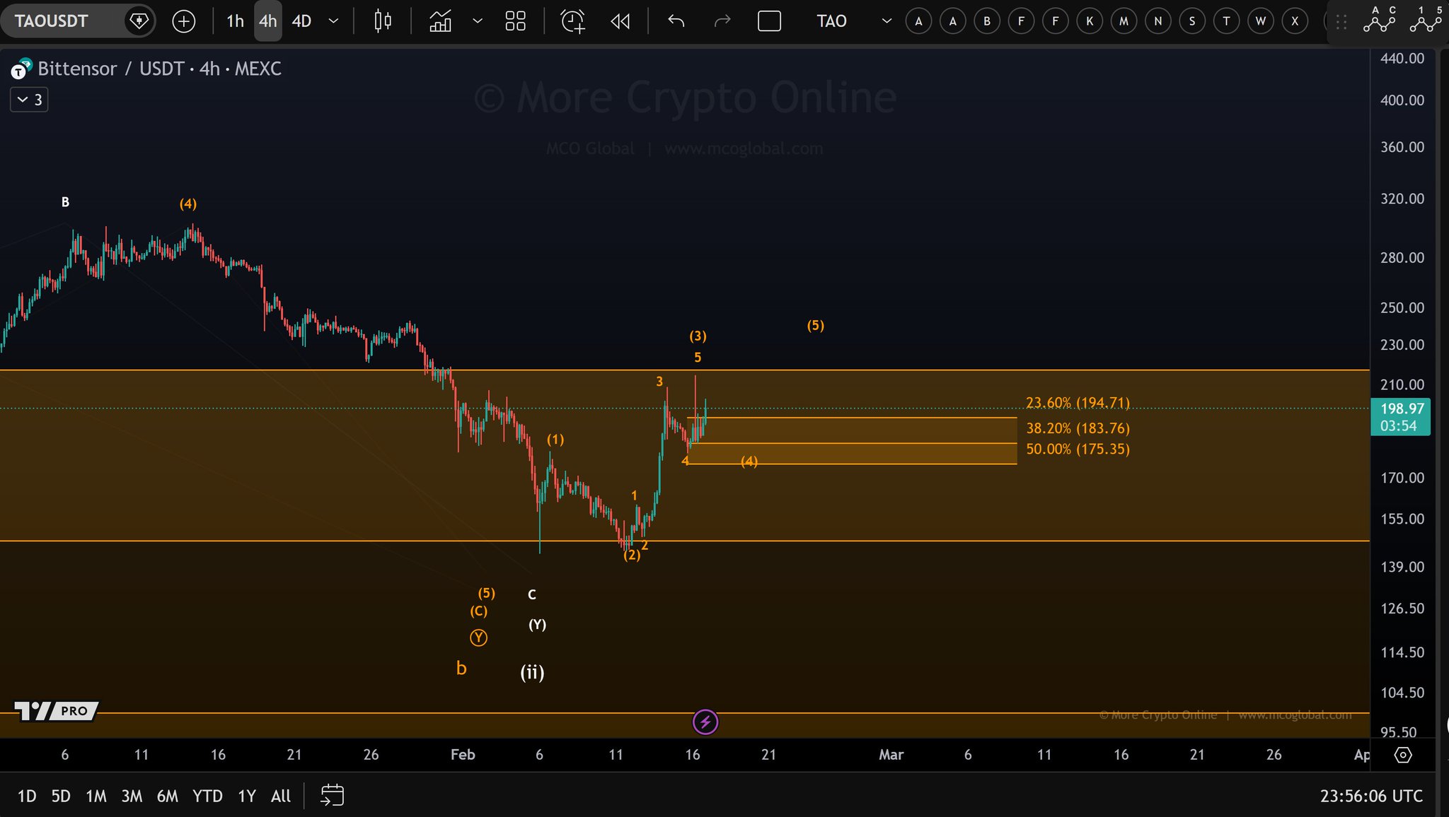Start bar replay with rewind icon
The image size is (1449, 817).
pos(620,21)
